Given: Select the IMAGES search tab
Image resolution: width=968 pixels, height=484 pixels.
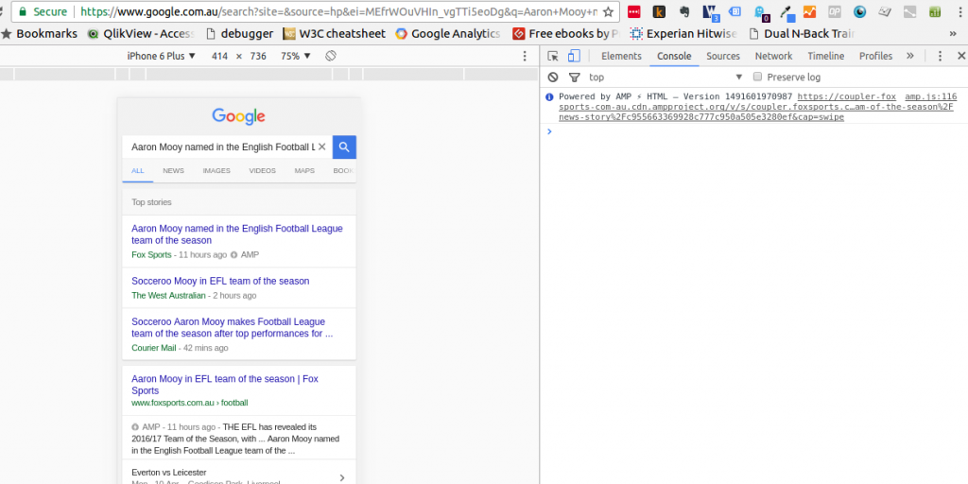Looking at the screenshot, I should tap(216, 170).
